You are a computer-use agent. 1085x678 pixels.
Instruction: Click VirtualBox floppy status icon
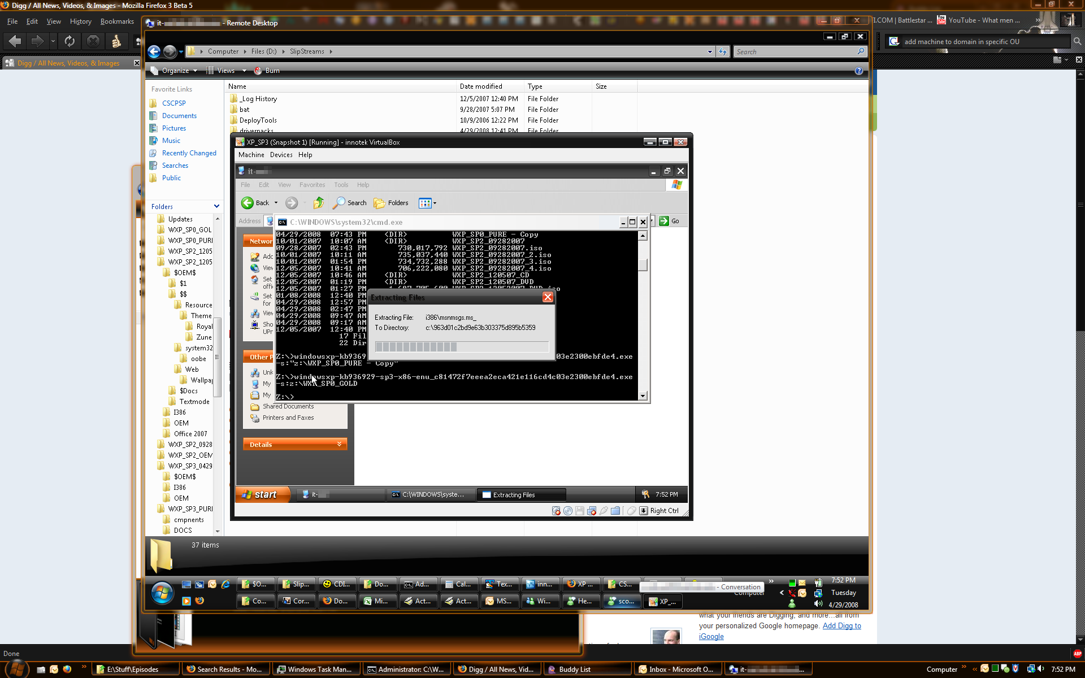pyautogui.click(x=580, y=511)
